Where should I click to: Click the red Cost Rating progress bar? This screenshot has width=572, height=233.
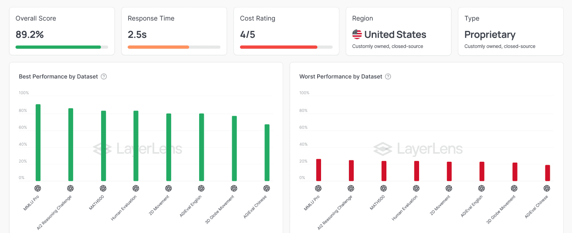[x=286, y=47]
